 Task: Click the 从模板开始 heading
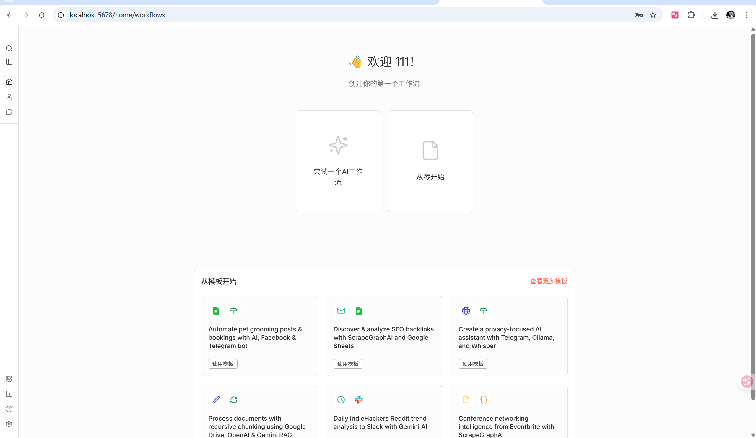point(219,281)
